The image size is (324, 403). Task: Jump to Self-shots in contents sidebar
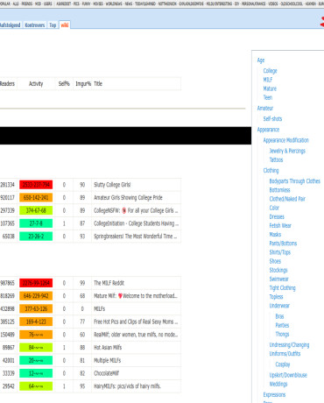[x=272, y=118]
